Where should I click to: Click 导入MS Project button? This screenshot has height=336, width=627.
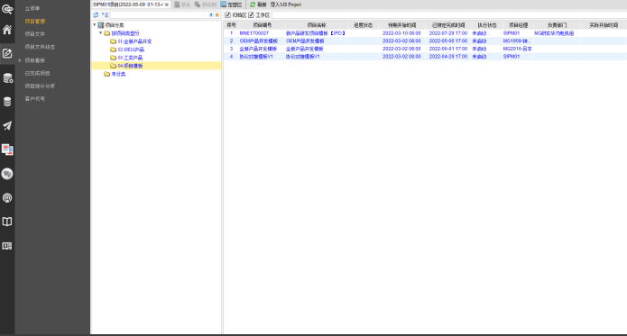286,5
